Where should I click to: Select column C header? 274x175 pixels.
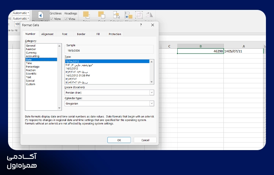[x=169, y=46]
